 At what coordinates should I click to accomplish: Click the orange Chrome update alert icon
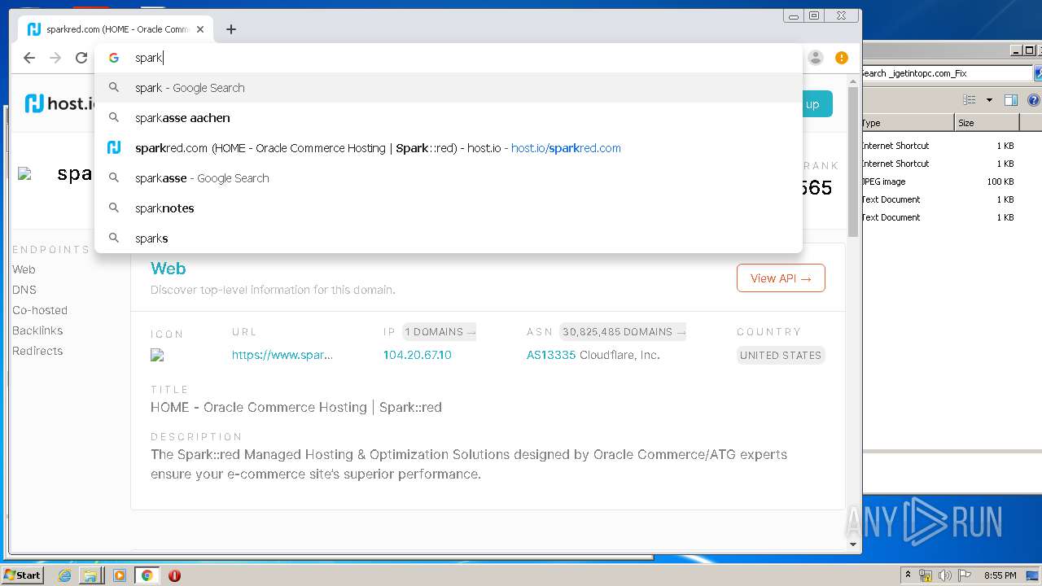coord(842,58)
